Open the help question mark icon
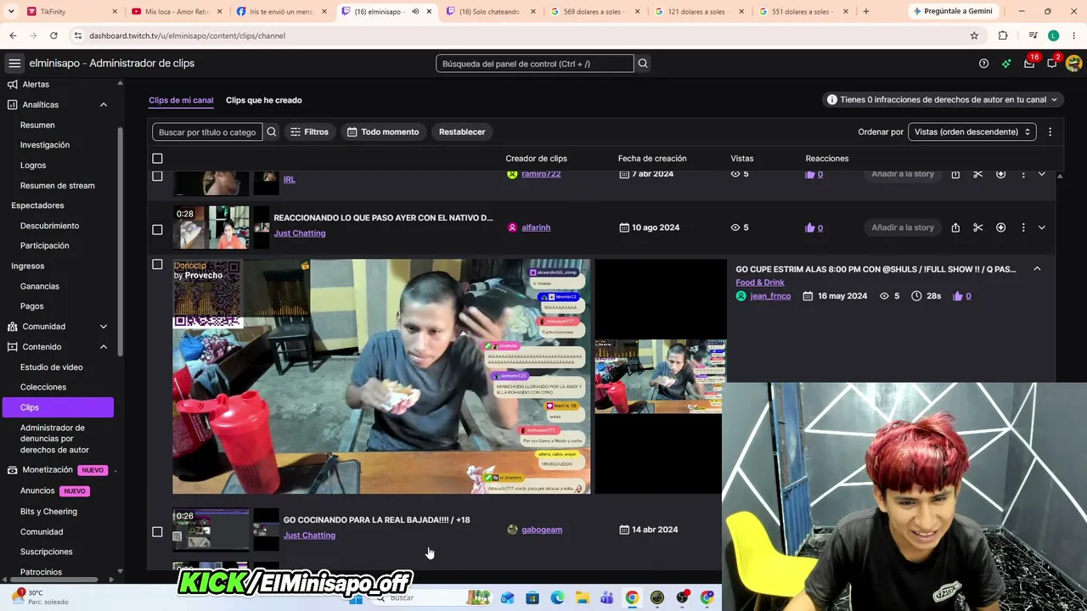This screenshot has width=1087, height=611. 983,64
